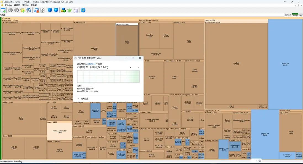
Task: Select the VMware Workstation 926.0MB block
Action: coord(152,120)
